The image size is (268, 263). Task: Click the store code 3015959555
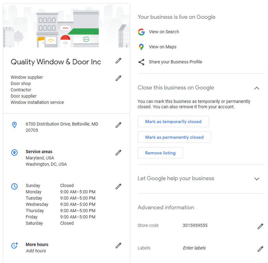point(195,225)
